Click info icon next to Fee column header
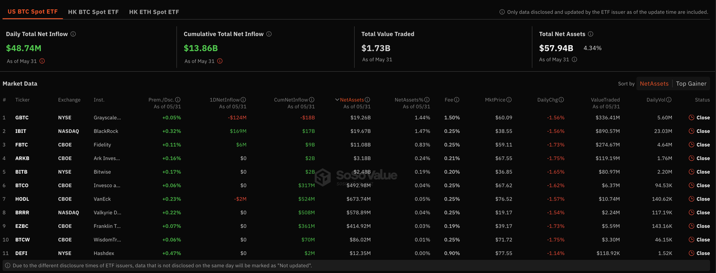 pyautogui.click(x=456, y=100)
